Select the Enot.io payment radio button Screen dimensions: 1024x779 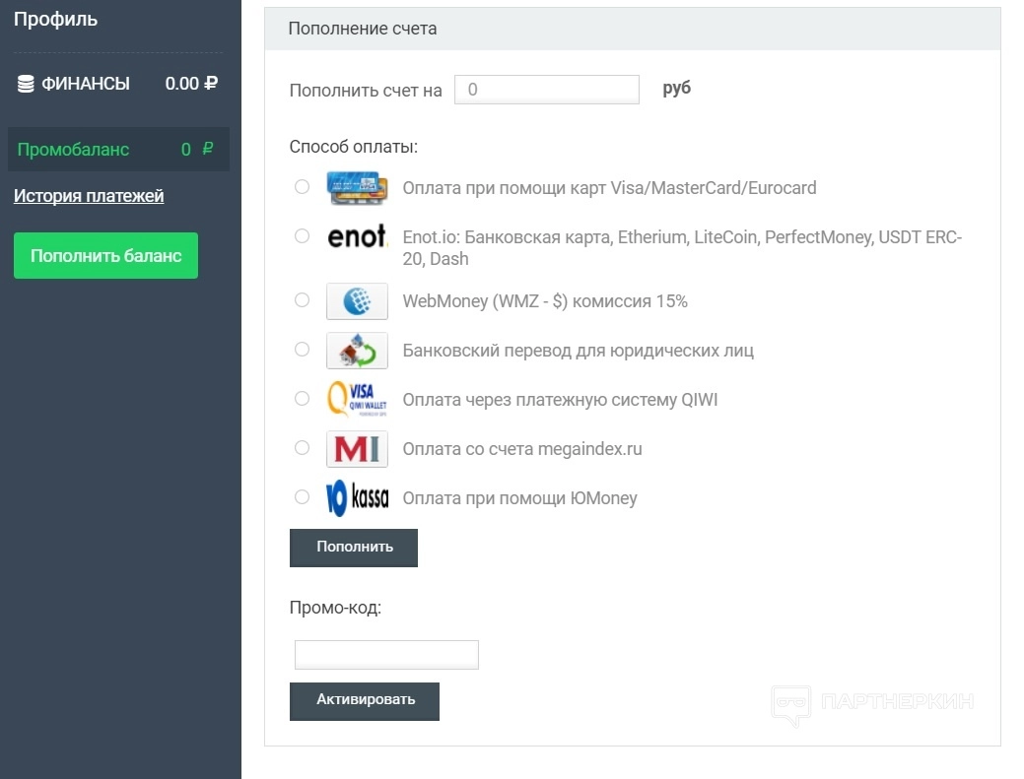click(x=303, y=235)
